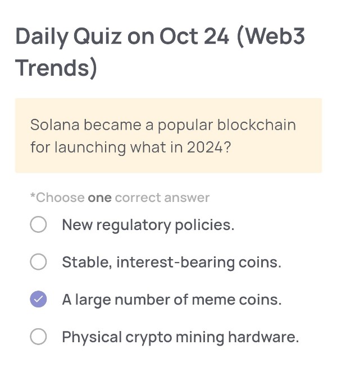Click the purple checkmark icon
This screenshot has width=337, height=377.
tap(38, 300)
